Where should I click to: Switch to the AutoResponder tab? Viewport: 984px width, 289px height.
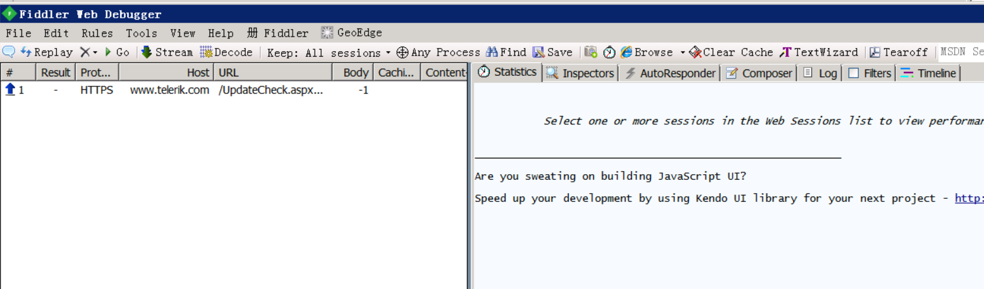[670, 73]
